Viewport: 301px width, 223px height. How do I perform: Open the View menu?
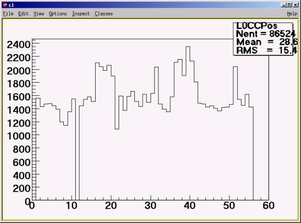(x=39, y=14)
